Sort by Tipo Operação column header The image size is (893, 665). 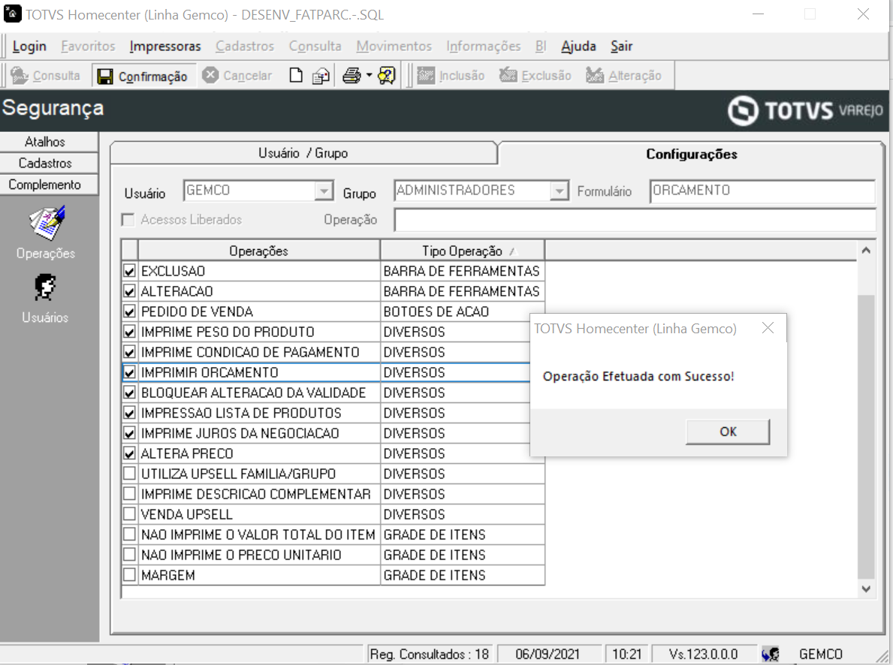pos(463,251)
